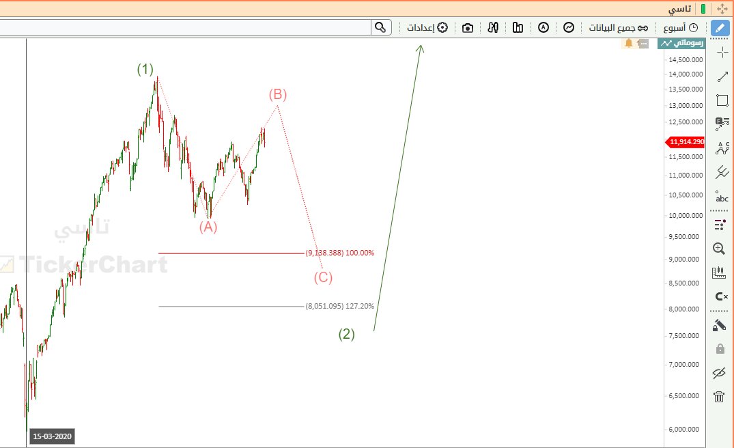Screen dimensions: 734x448
Task: Toggle the stay-in-drawing-mode pencil lock
Action: point(719,325)
